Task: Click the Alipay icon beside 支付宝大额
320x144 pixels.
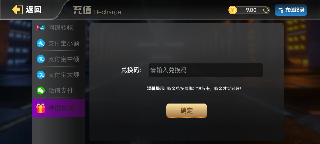Action: [x=41, y=75]
